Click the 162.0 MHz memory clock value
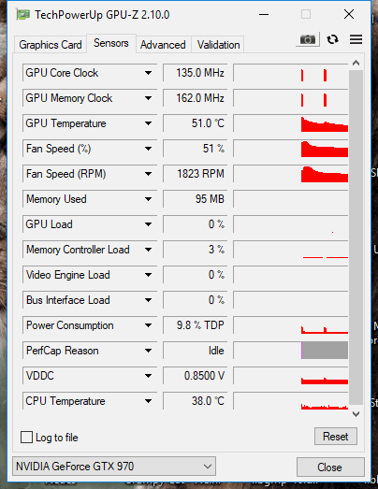 click(196, 98)
